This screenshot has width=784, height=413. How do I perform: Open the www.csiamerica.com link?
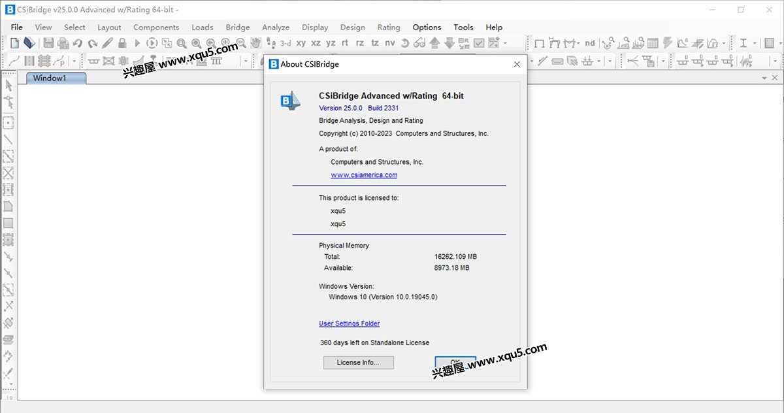coord(364,175)
